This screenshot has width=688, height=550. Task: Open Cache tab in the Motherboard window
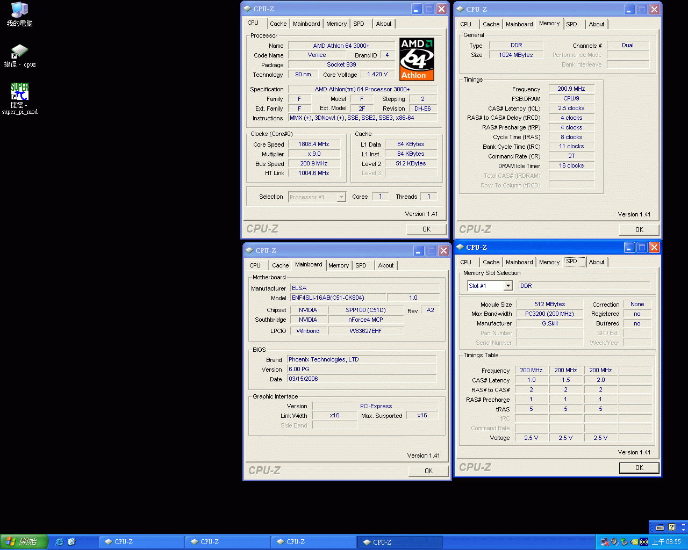click(281, 265)
